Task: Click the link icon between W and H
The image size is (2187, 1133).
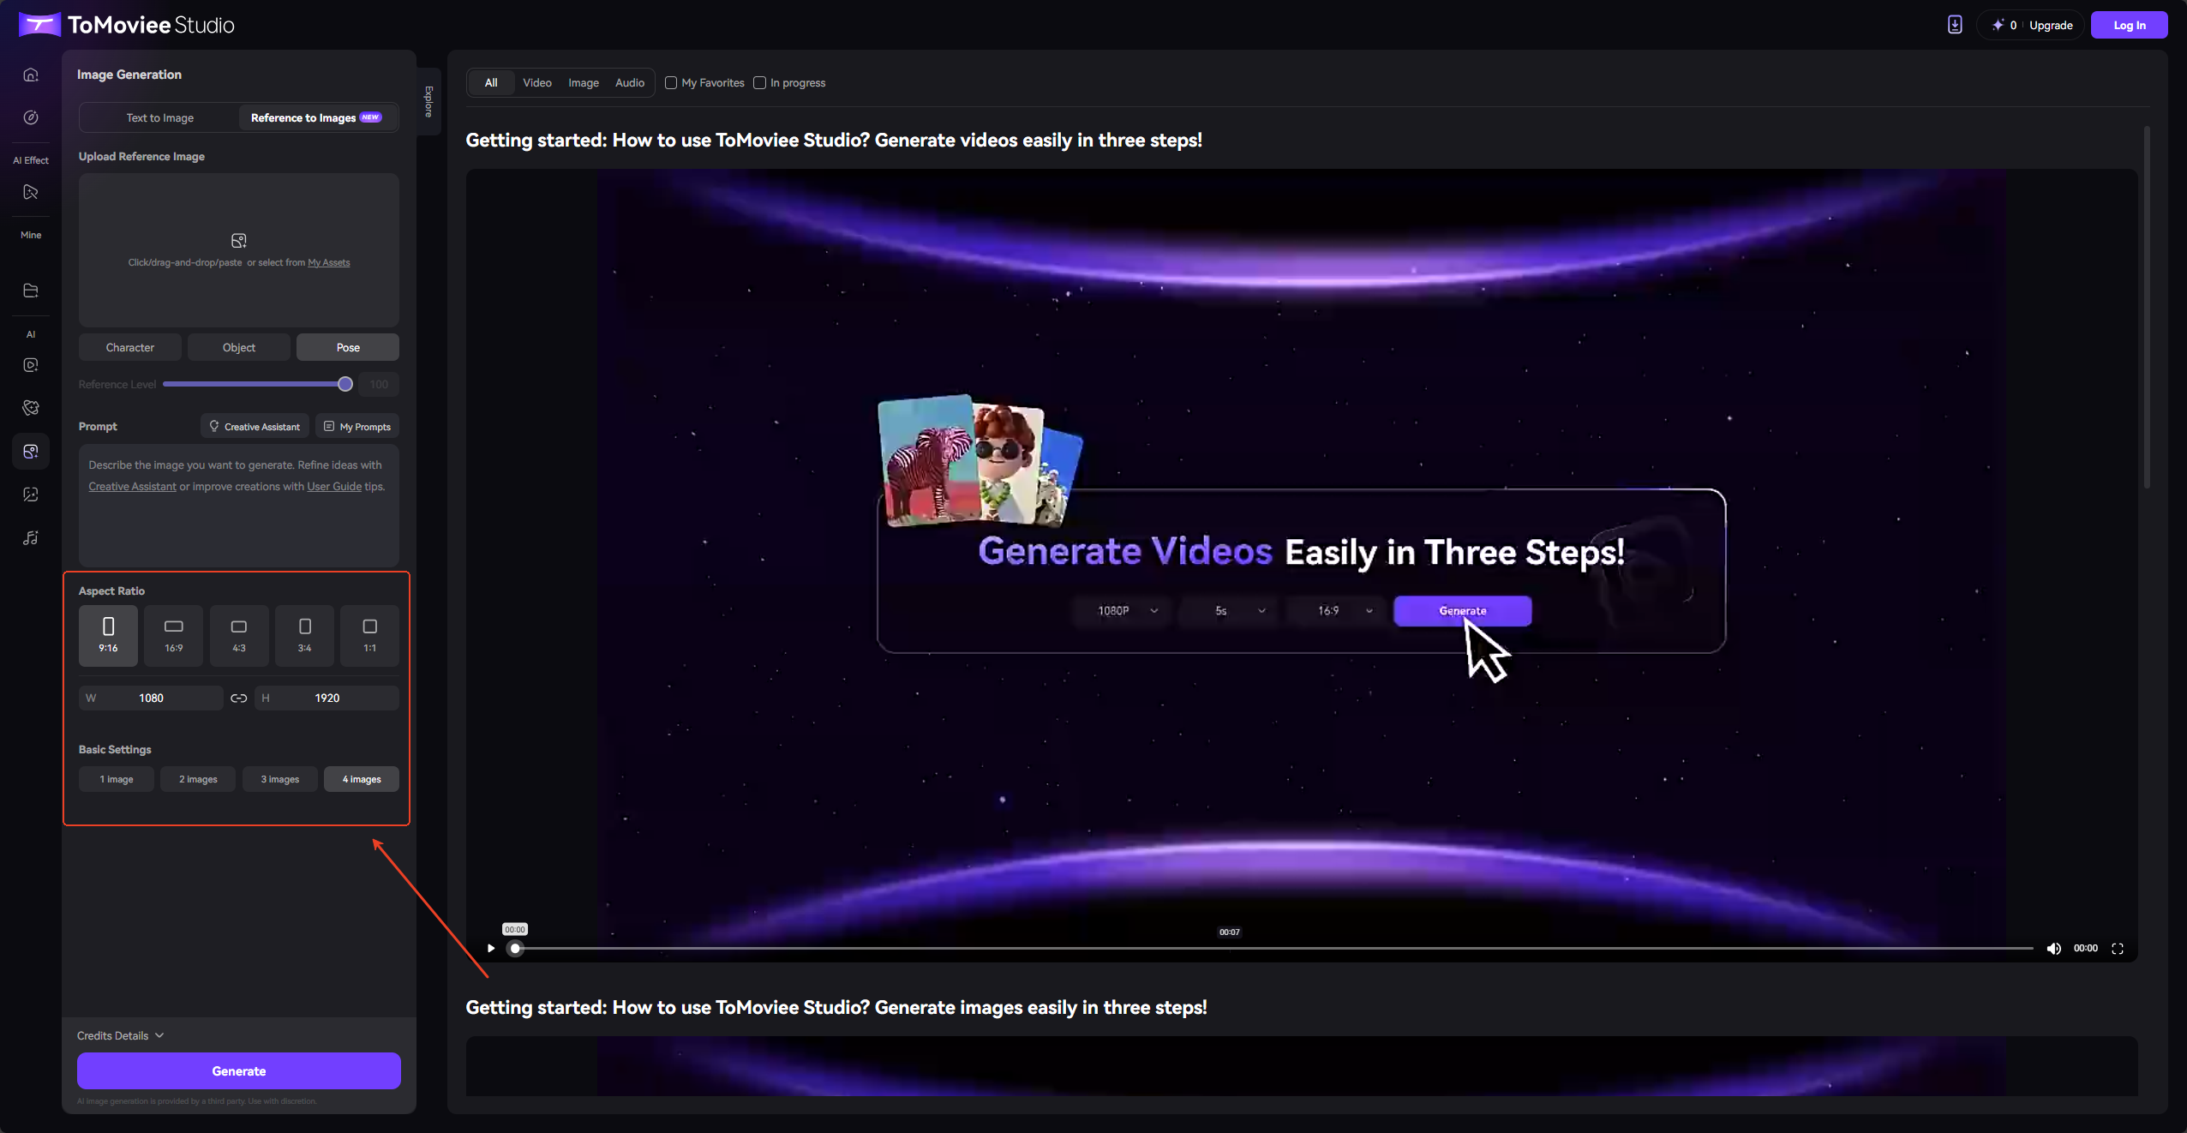Action: pos(239,698)
